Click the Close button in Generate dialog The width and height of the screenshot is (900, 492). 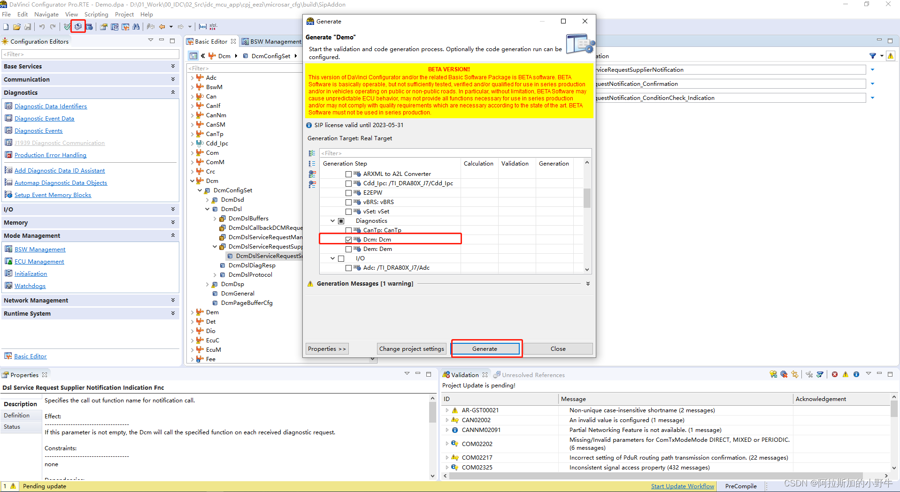pyautogui.click(x=558, y=348)
